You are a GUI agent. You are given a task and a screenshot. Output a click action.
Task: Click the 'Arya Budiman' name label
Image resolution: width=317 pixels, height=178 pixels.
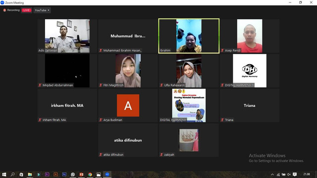[112, 120]
